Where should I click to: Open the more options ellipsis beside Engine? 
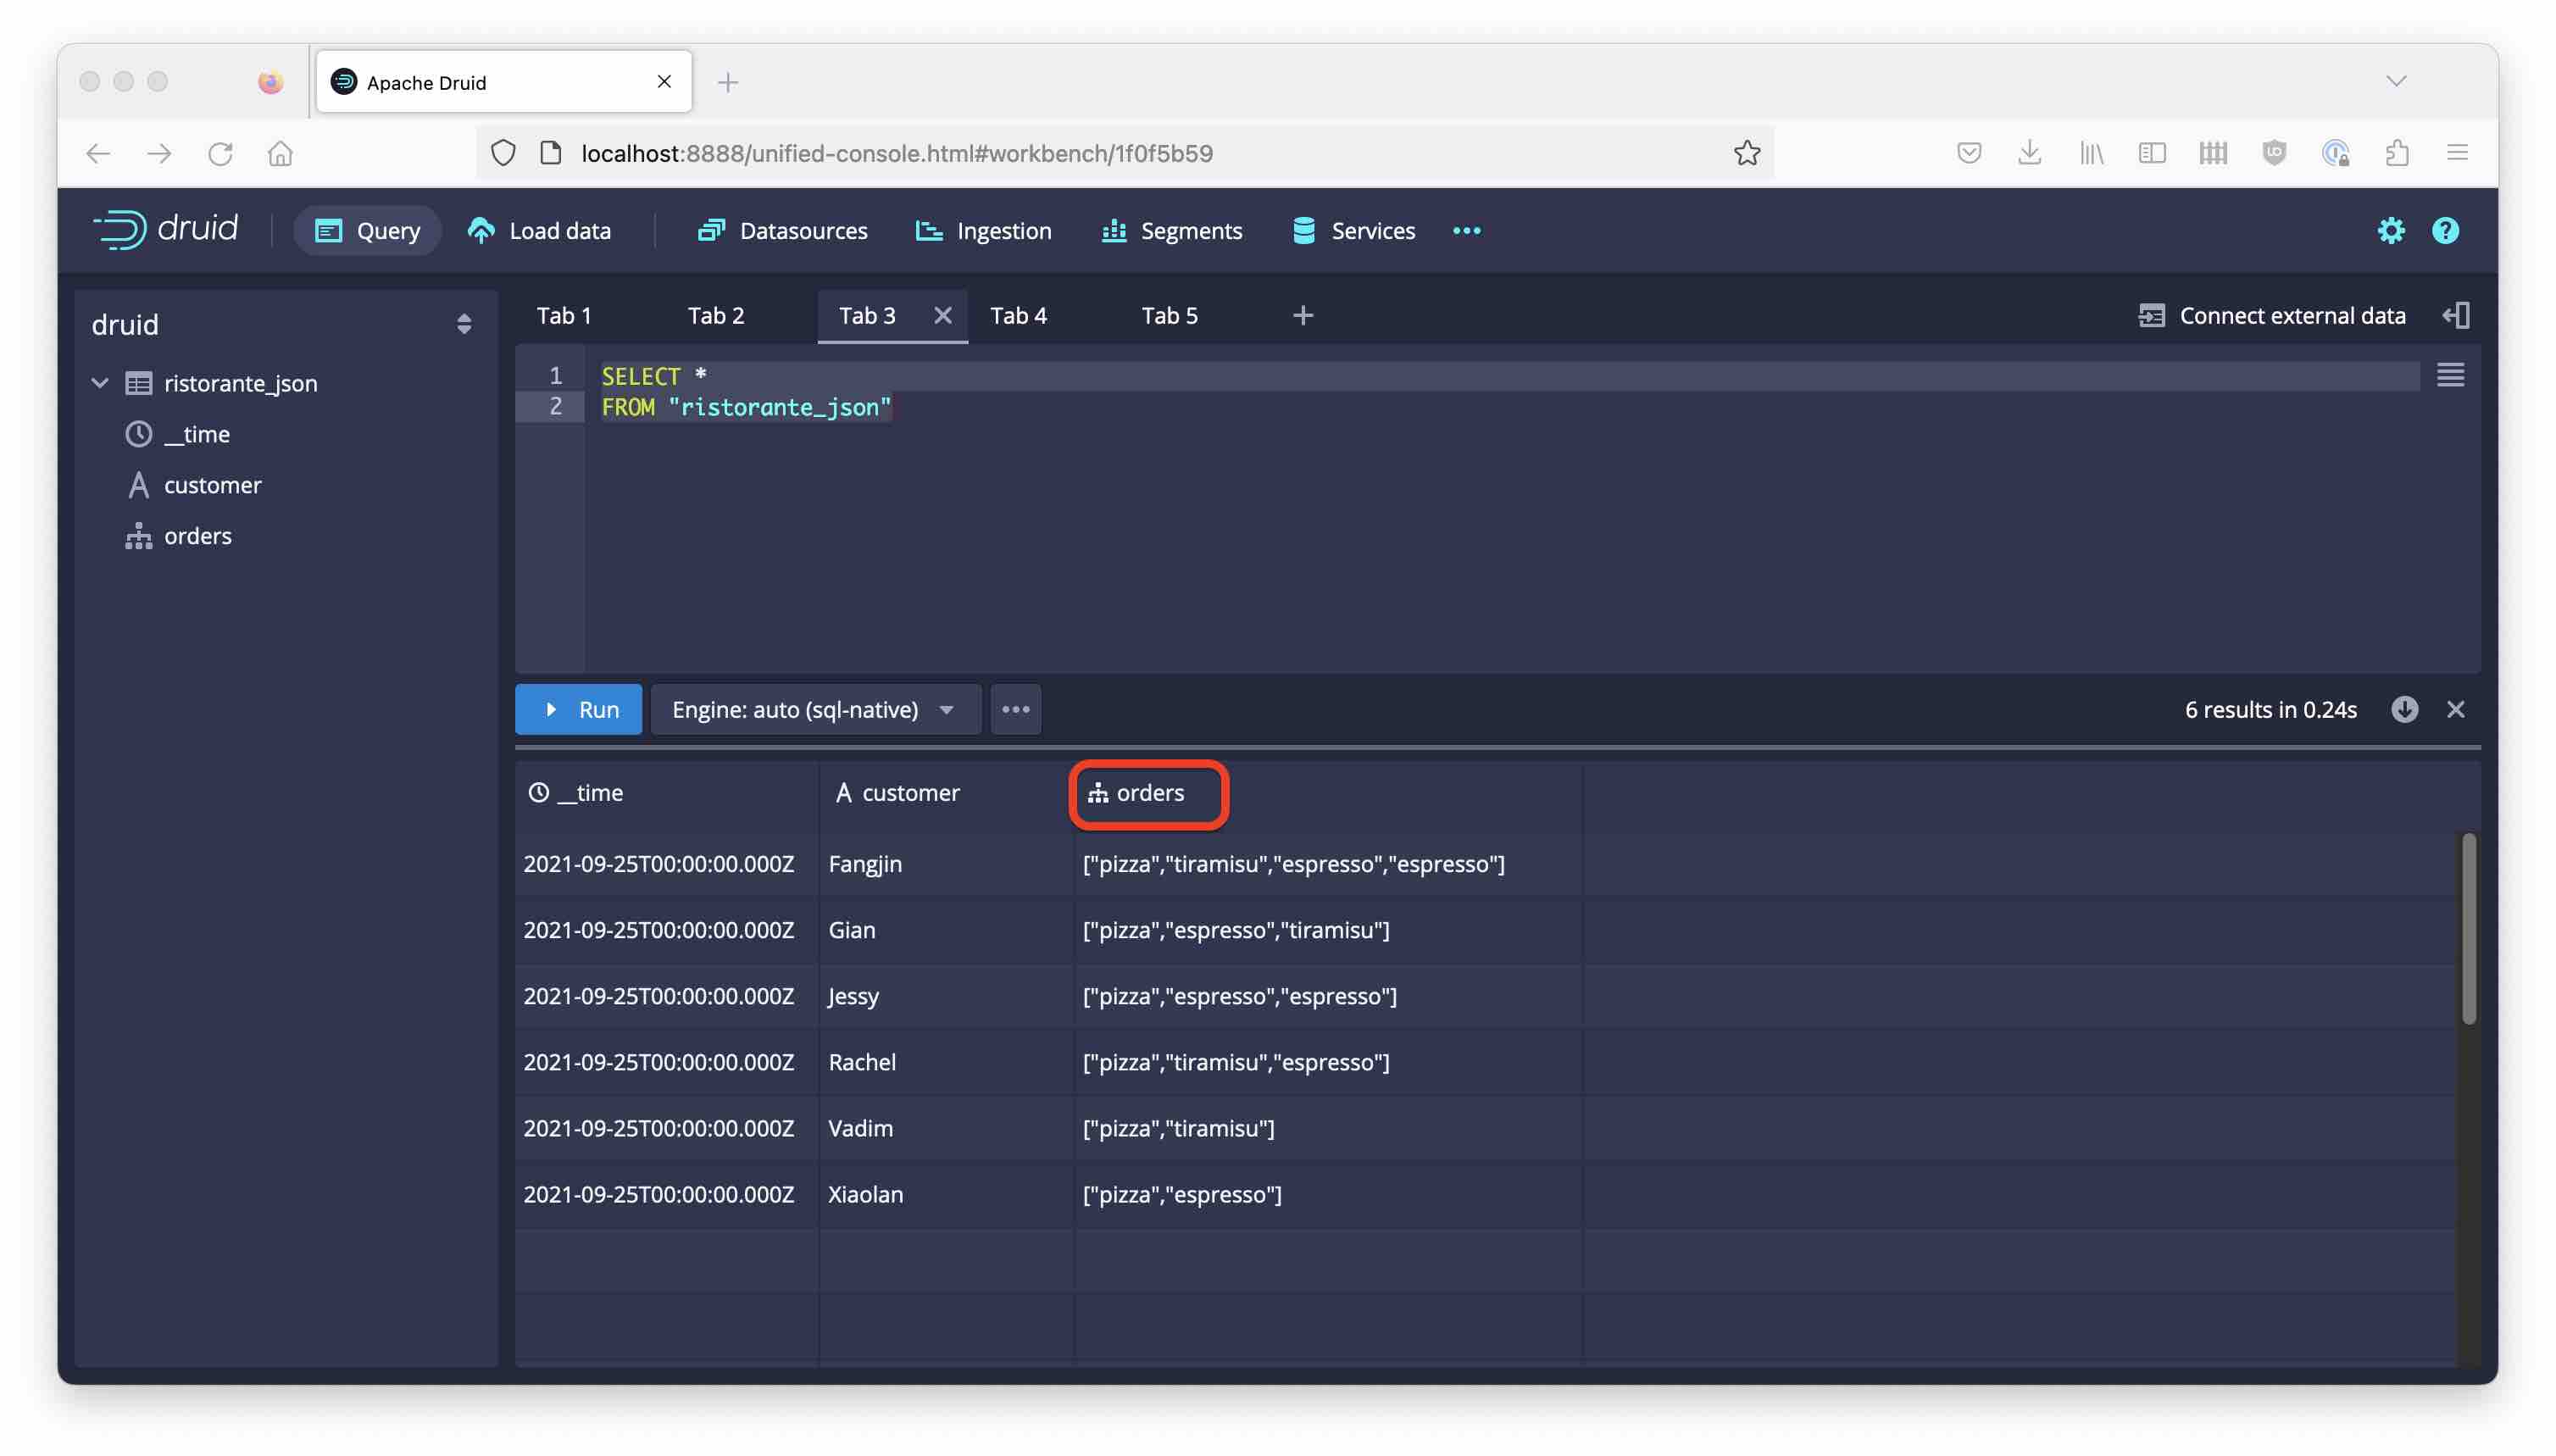coord(1015,709)
